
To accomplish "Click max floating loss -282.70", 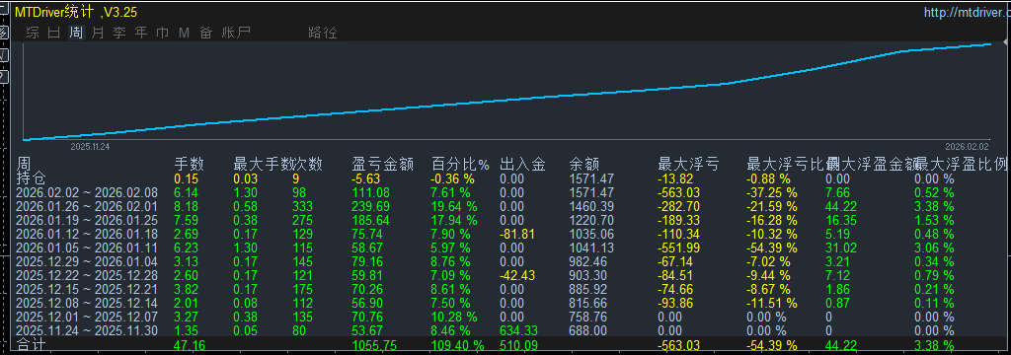I will (679, 206).
